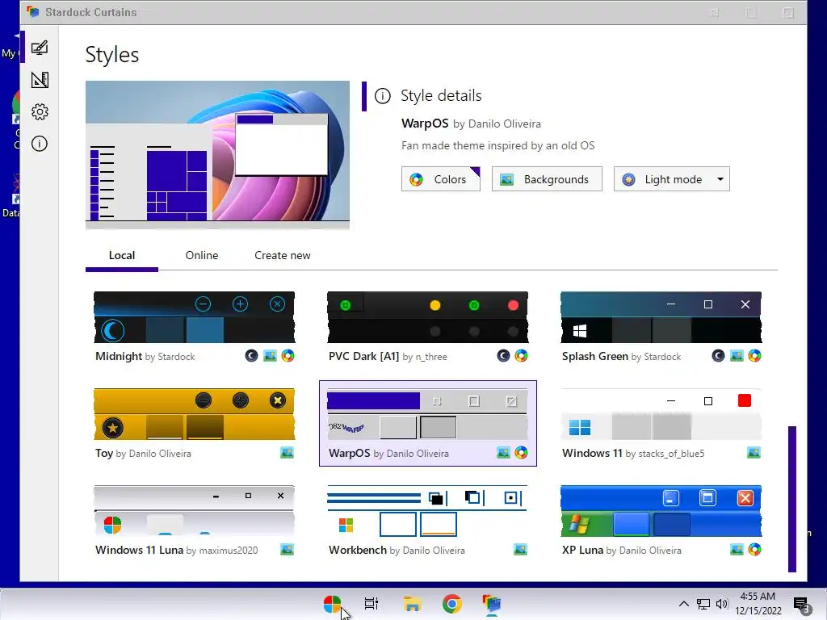The width and height of the screenshot is (827, 620).
Task: Click the background image icon on XP Luna
Action: 737,550
